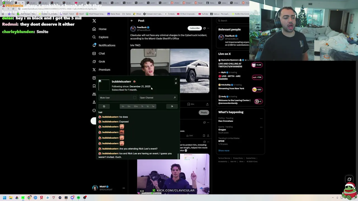Image resolution: width=358 pixels, height=201 pixels.
Task: Open the Terms of Service footer link
Action: point(224,158)
